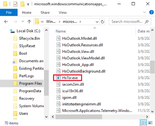Image resolution: width=155 pixels, height=126 pixels.
Task: Select the Documents an... shortcut folder
Action: tap(28, 61)
